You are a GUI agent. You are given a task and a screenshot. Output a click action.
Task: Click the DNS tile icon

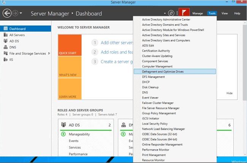point(123,125)
